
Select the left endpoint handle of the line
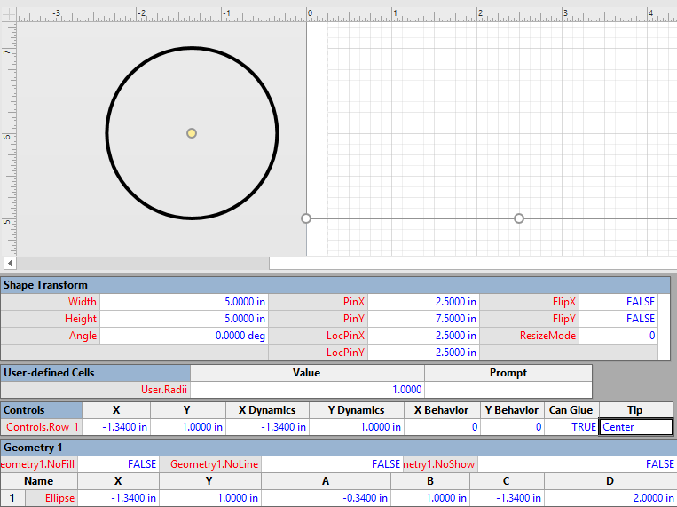click(x=306, y=218)
